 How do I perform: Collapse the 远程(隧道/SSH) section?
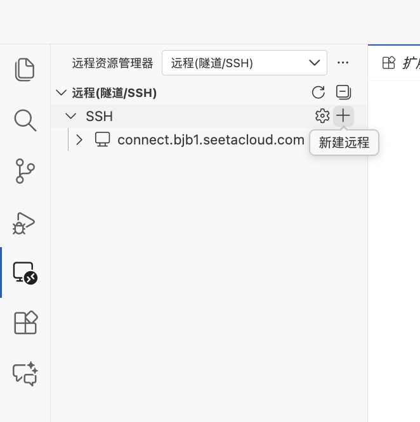click(x=62, y=93)
